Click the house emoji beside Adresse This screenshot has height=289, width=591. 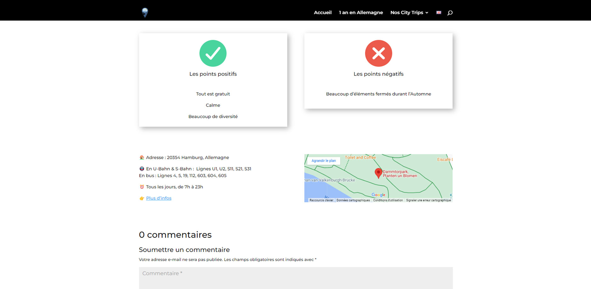pyautogui.click(x=142, y=158)
